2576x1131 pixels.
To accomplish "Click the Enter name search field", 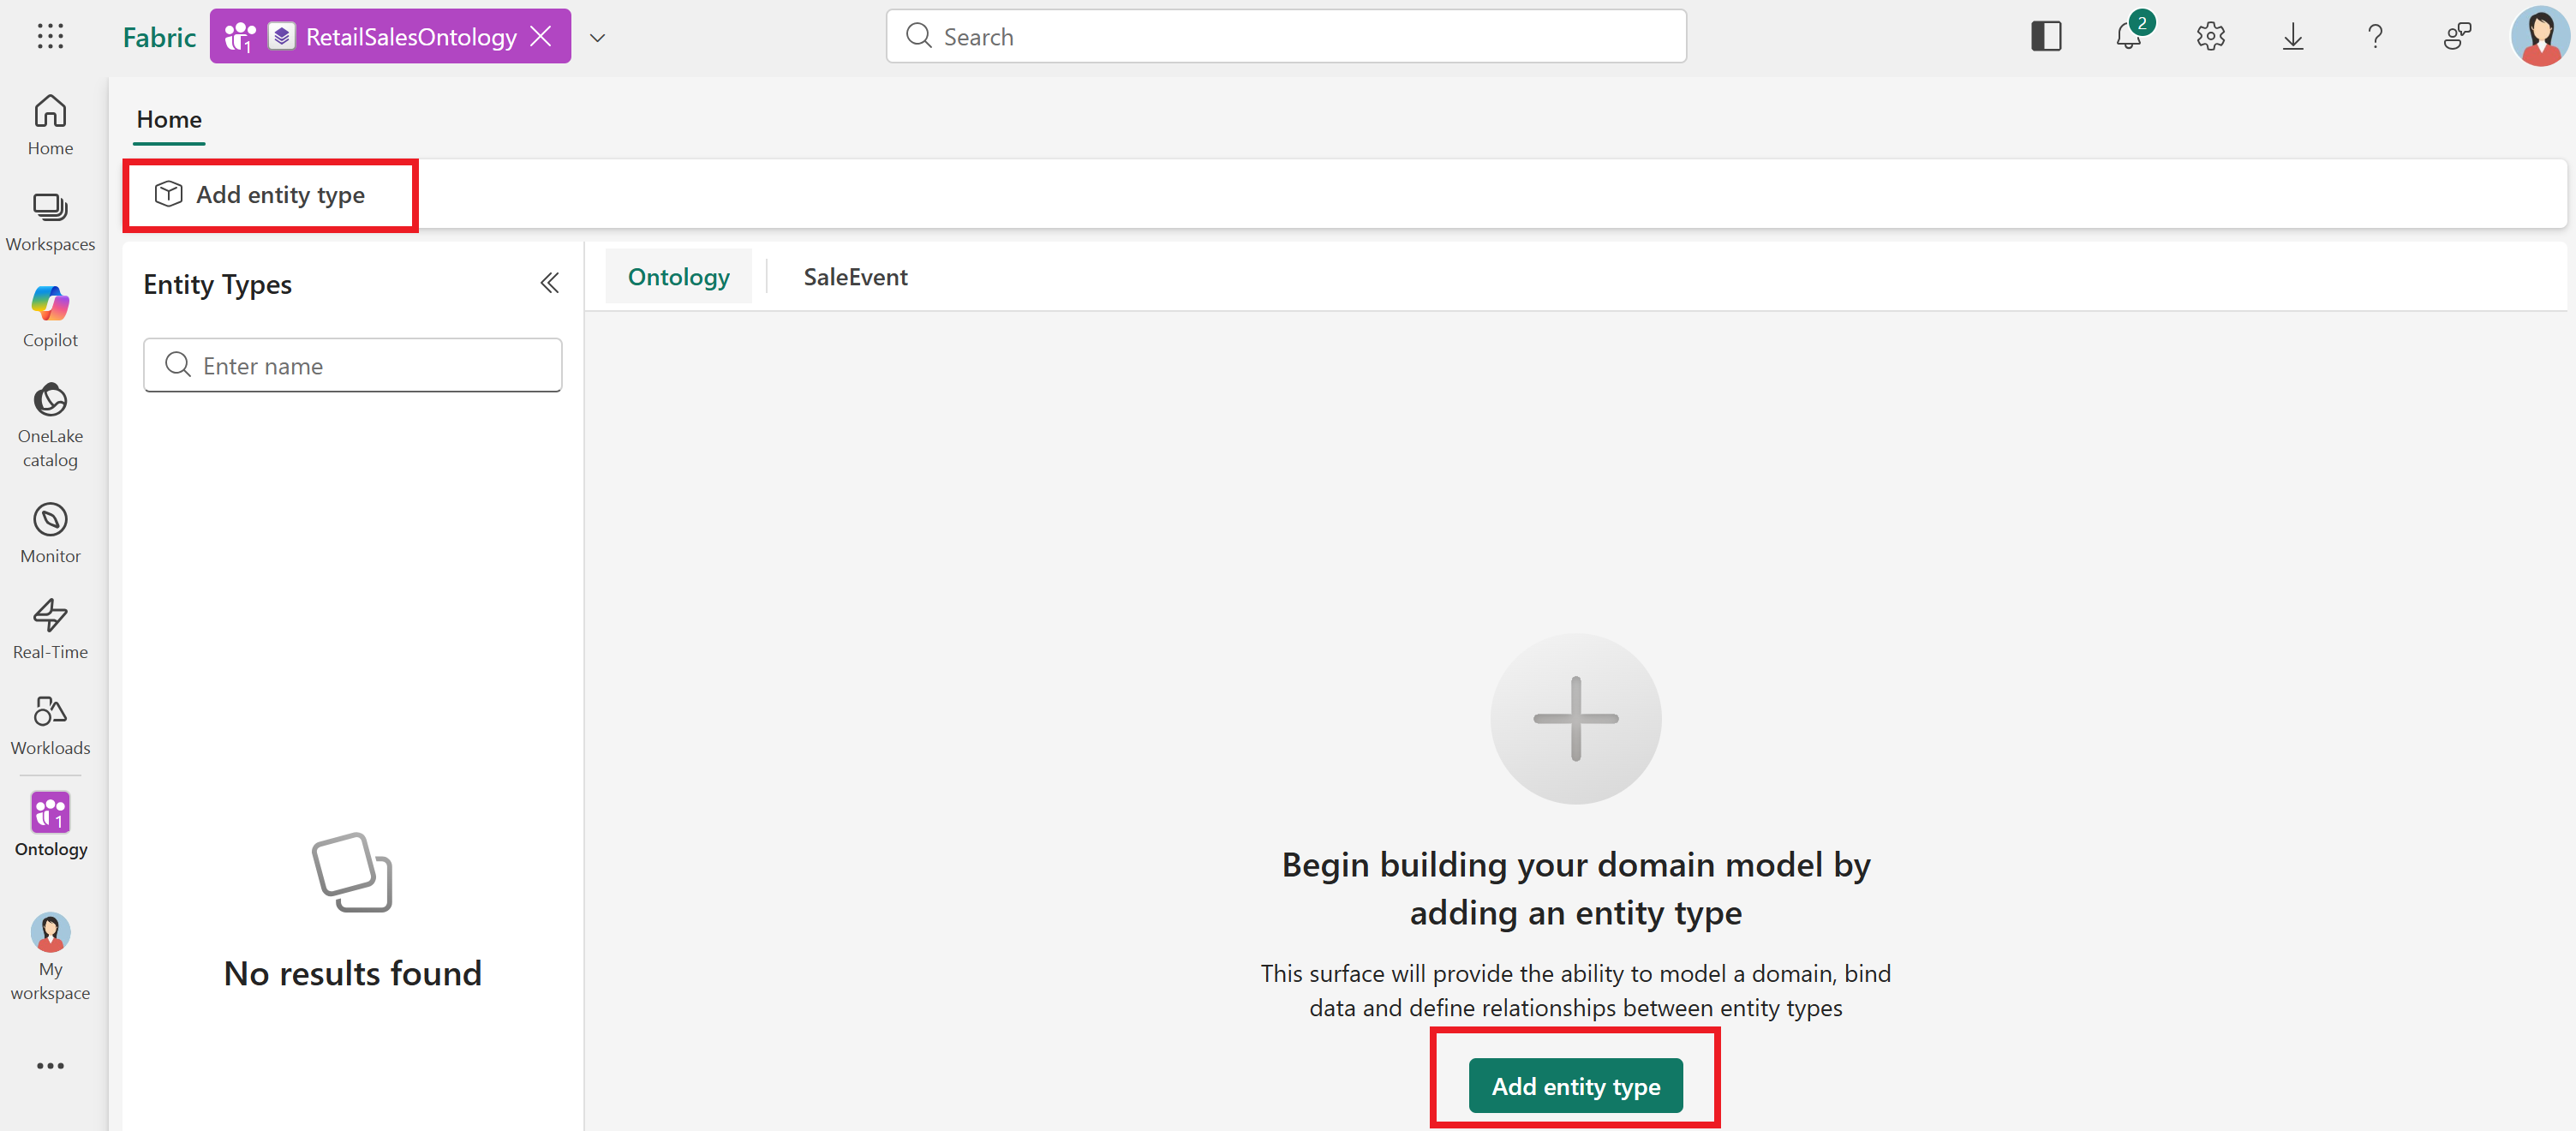I will (352, 365).
